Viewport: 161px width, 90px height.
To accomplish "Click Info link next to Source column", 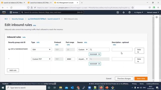I will (x=86, y=42).
